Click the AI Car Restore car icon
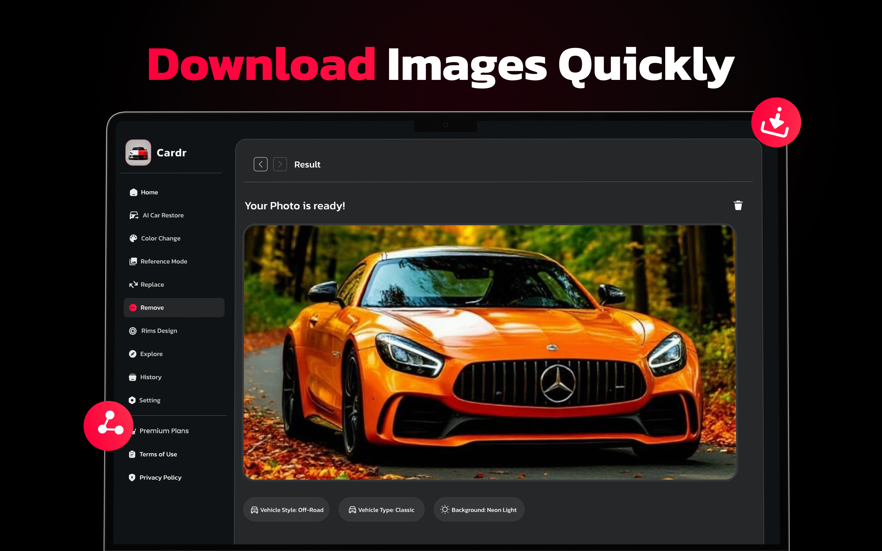The height and width of the screenshot is (551, 882). 134,215
